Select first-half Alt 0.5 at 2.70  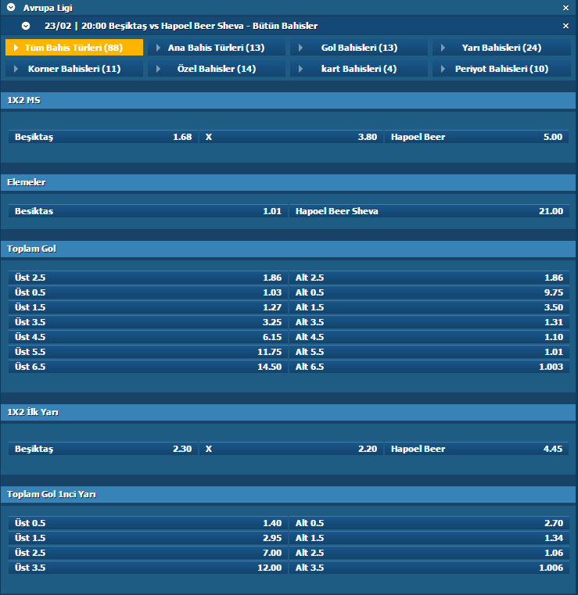coord(429,523)
